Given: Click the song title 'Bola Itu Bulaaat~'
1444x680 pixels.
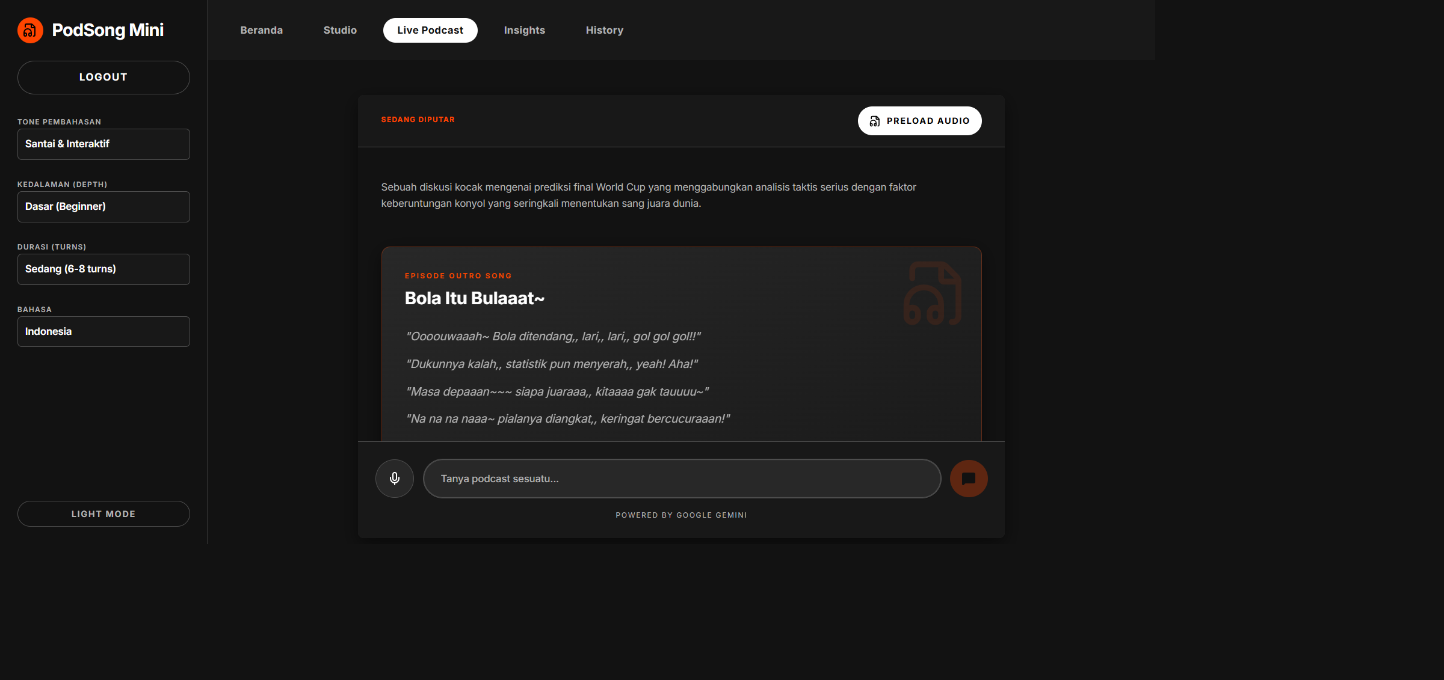Looking at the screenshot, I should click(475, 298).
